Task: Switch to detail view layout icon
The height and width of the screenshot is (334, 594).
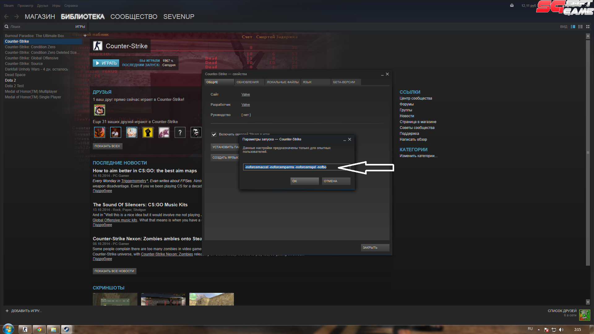Action: [x=573, y=27]
